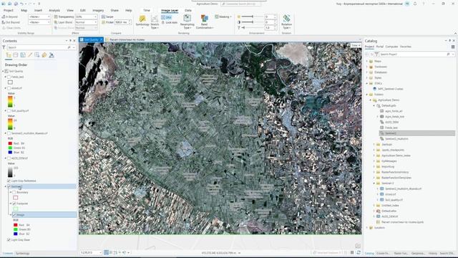Toggle Fields_test layer visibility checkbox
Image resolution: width=458 pixels, height=258 pixels.
pyautogui.click(x=9, y=77)
